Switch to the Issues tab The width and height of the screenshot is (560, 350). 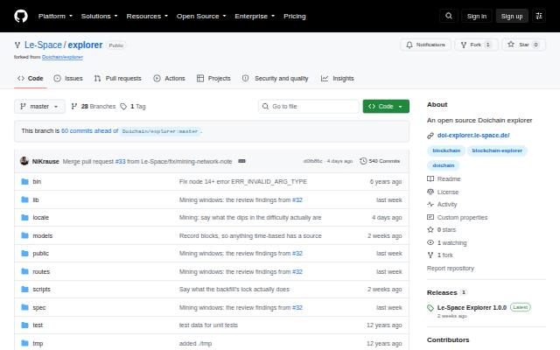click(x=68, y=78)
